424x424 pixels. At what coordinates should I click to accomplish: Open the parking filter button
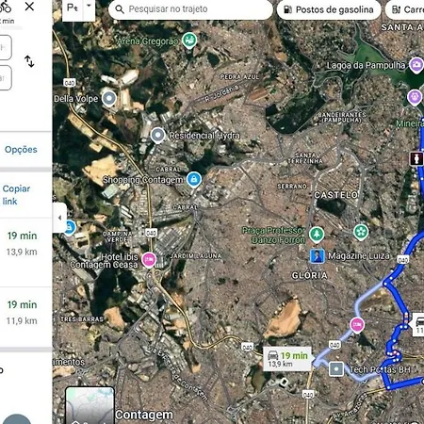point(73,8)
